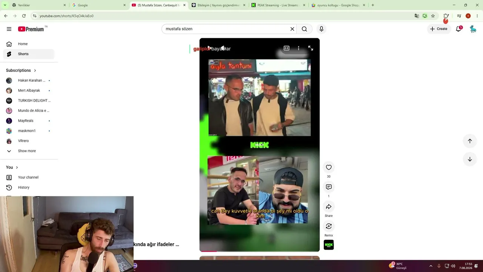Open YouTube notifications bell
The width and height of the screenshot is (483, 272).
(x=458, y=29)
